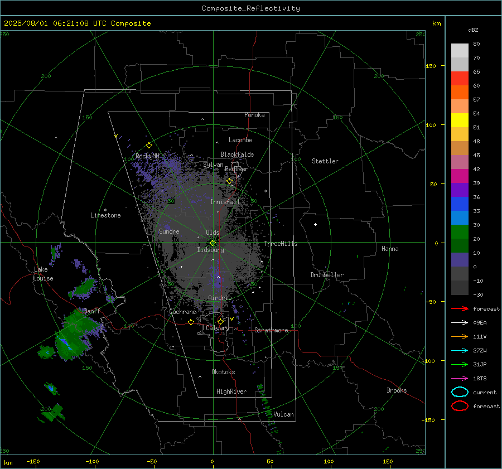Click the RockyMH map label

tap(147, 156)
